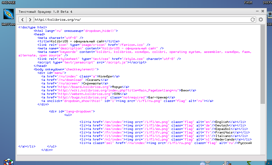Click the 'http://websvn.kolibrios.org' URL
Image resolution: width=272 pixels, height=165 pixels.
84,94
